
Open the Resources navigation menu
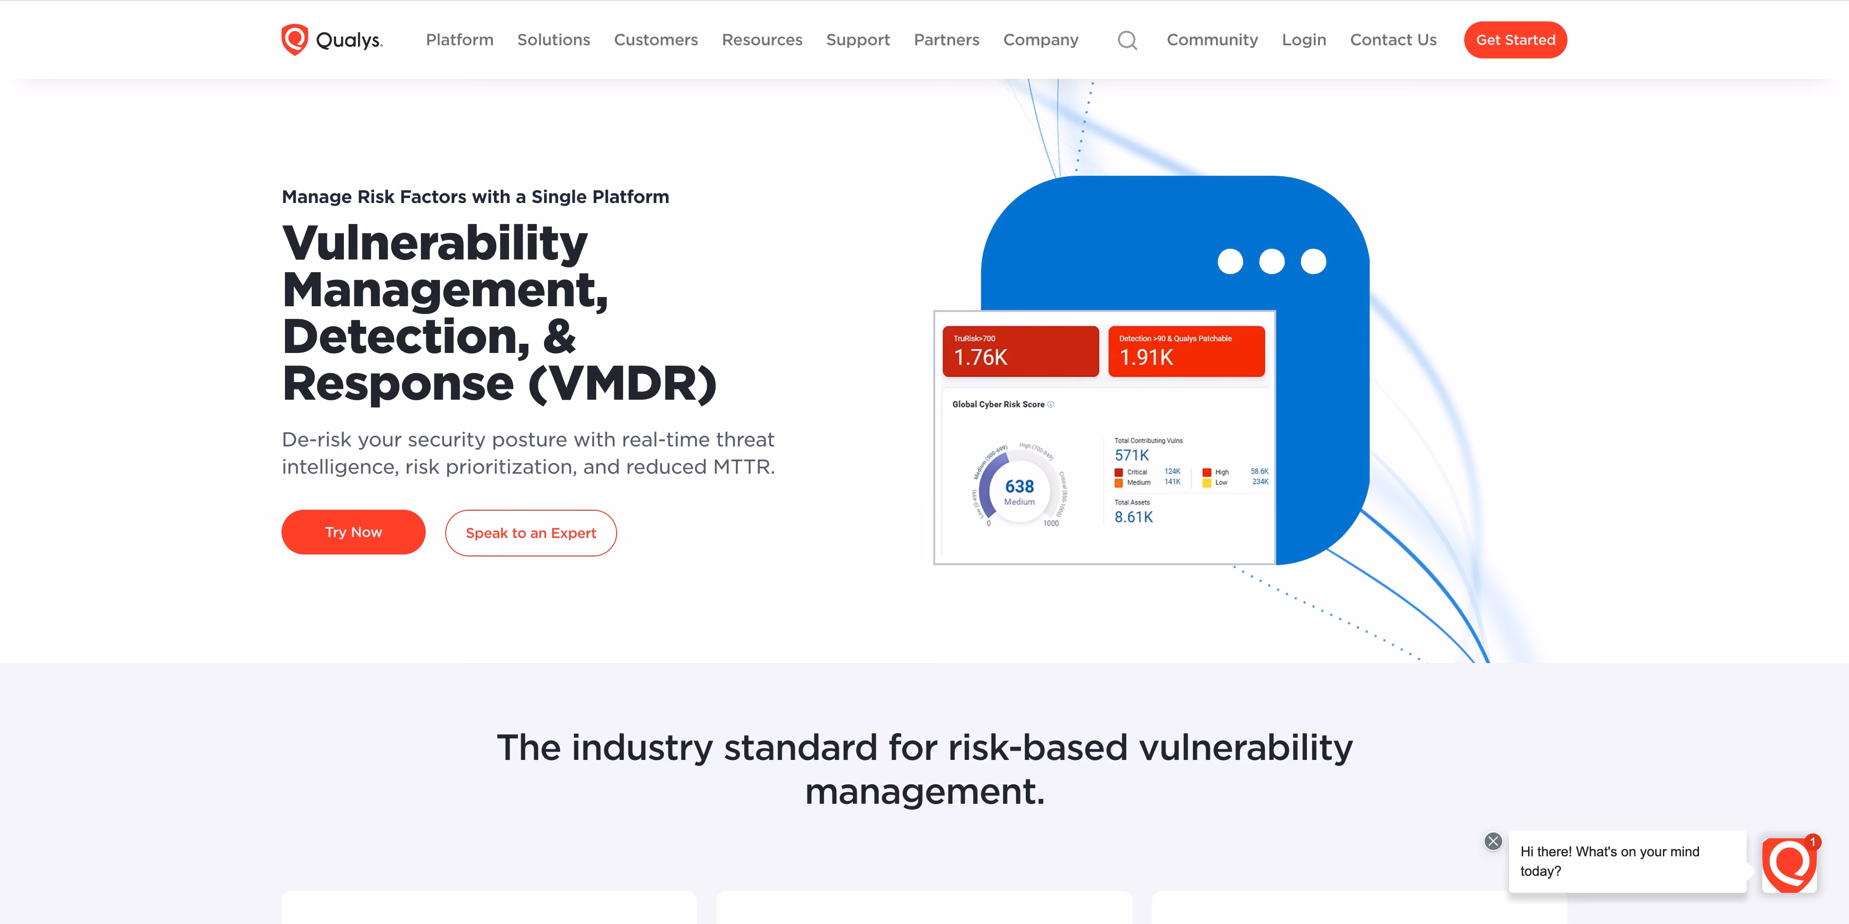(761, 39)
